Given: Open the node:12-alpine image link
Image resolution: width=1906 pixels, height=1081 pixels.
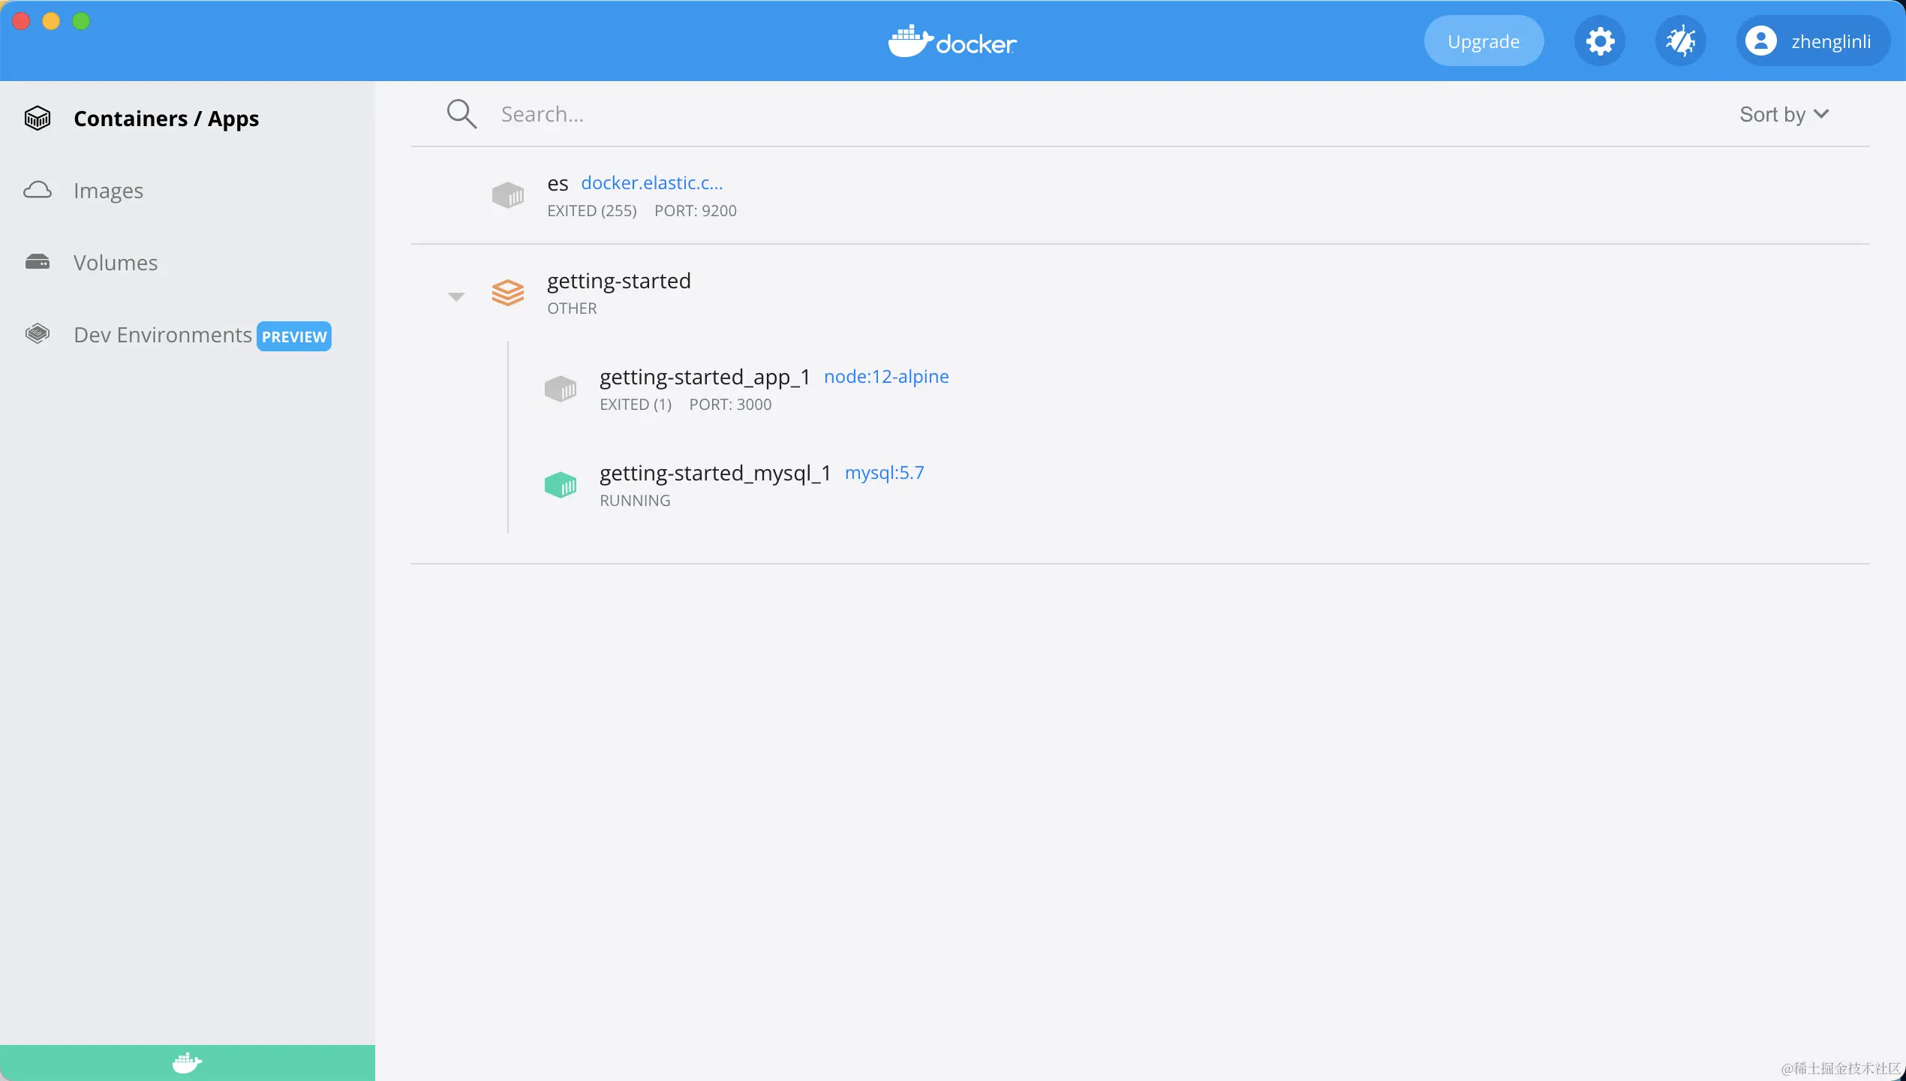Looking at the screenshot, I should coord(886,376).
